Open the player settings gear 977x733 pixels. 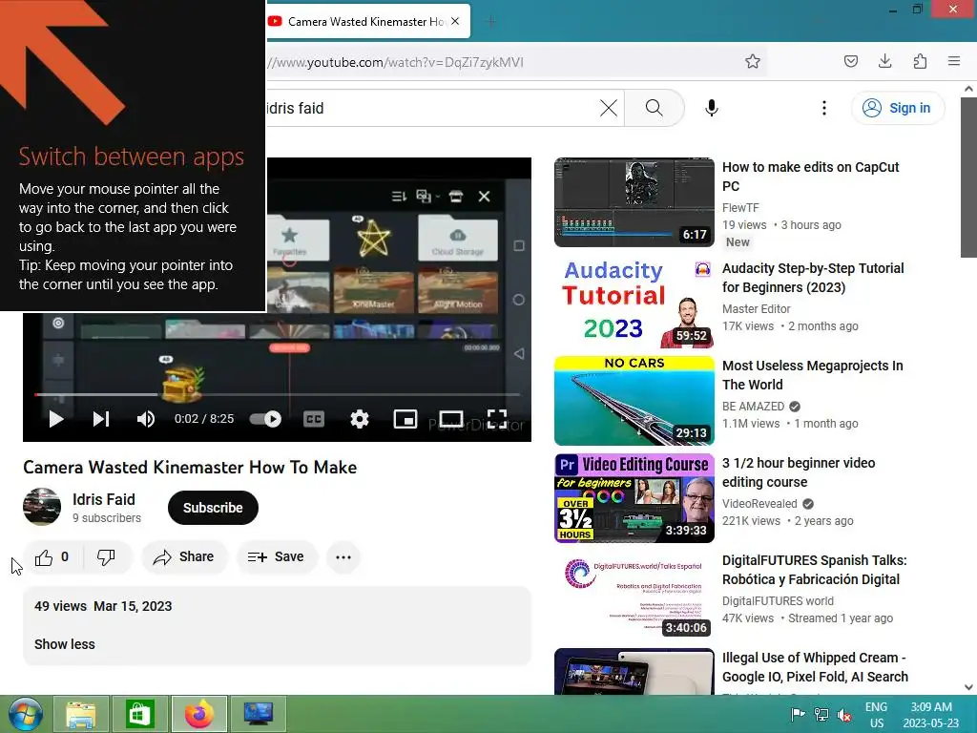click(x=360, y=419)
